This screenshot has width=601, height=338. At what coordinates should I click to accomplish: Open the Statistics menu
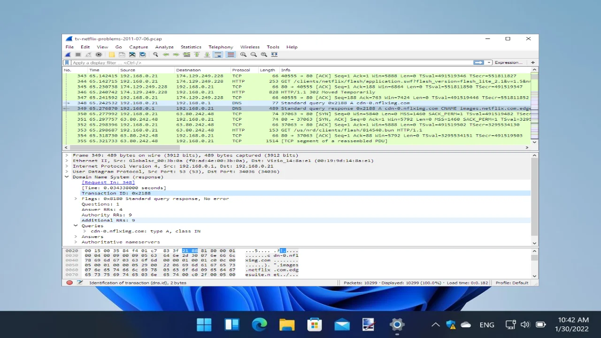tap(191, 47)
